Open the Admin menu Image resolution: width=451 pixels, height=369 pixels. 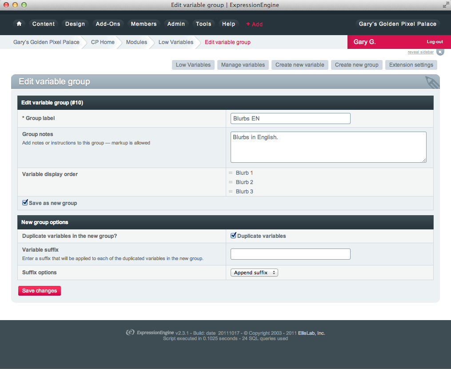tap(176, 24)
